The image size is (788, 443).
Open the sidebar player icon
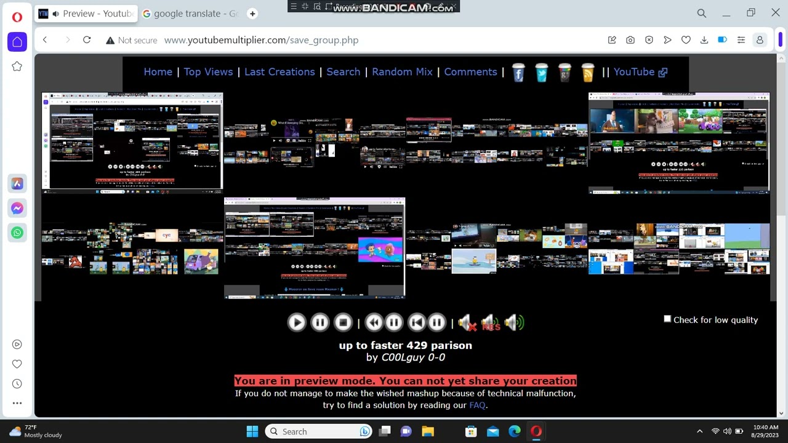(17, 344)
